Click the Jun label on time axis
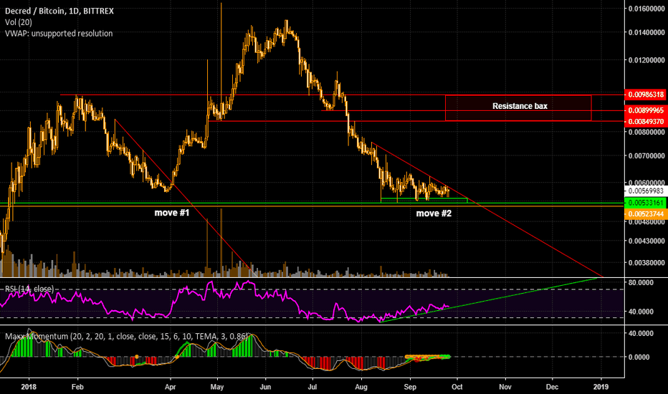This screenshot has height=394, width=668. pyautogui.click(x=265, y=387)
